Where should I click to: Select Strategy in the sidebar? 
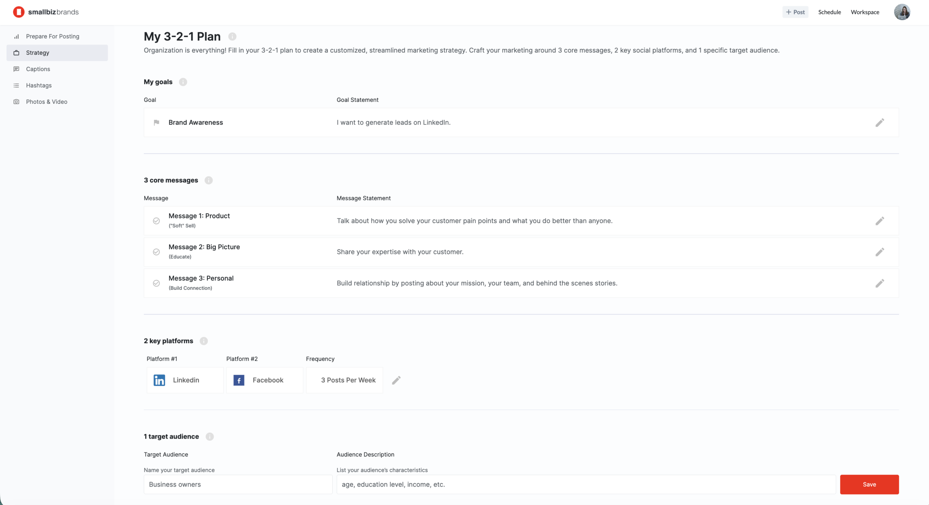57,53
